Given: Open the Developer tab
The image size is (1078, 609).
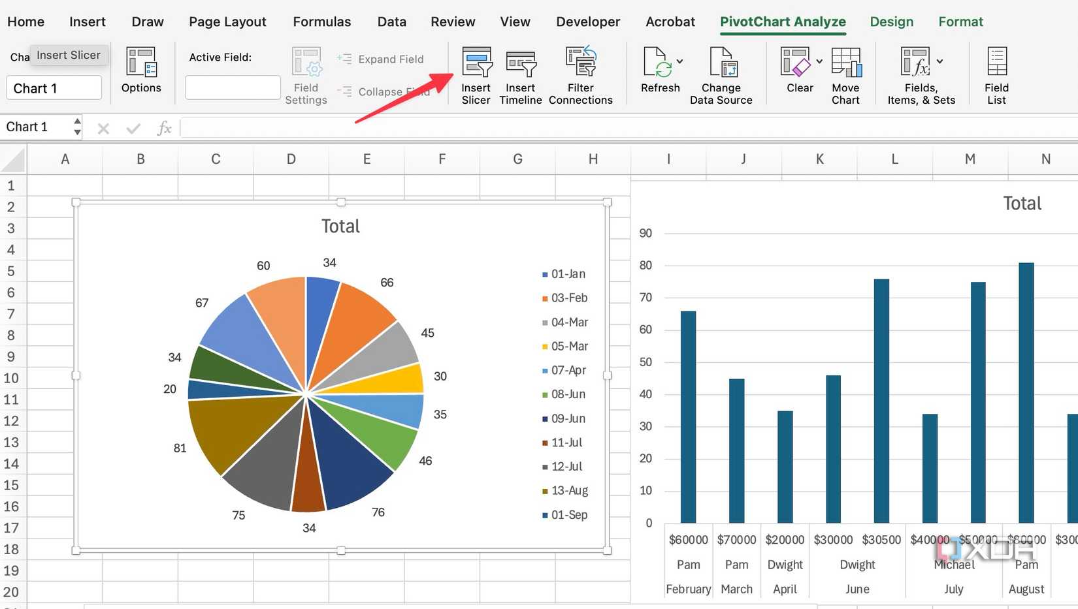Looking at the screenshot, I should [588, 22].
